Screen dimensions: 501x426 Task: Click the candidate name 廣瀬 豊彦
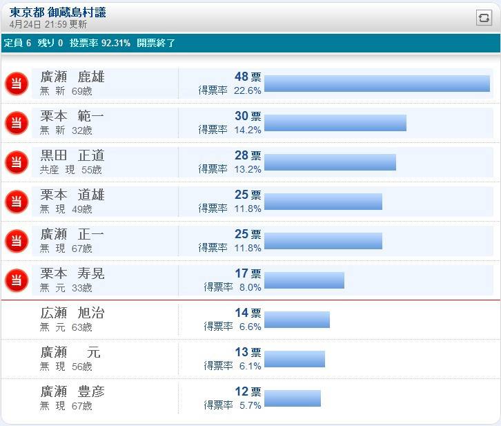coord(72,391)
